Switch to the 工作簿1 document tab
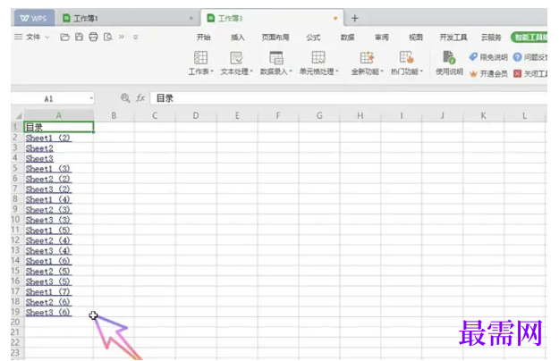559x361 pixels. click(x=127, y=18)
